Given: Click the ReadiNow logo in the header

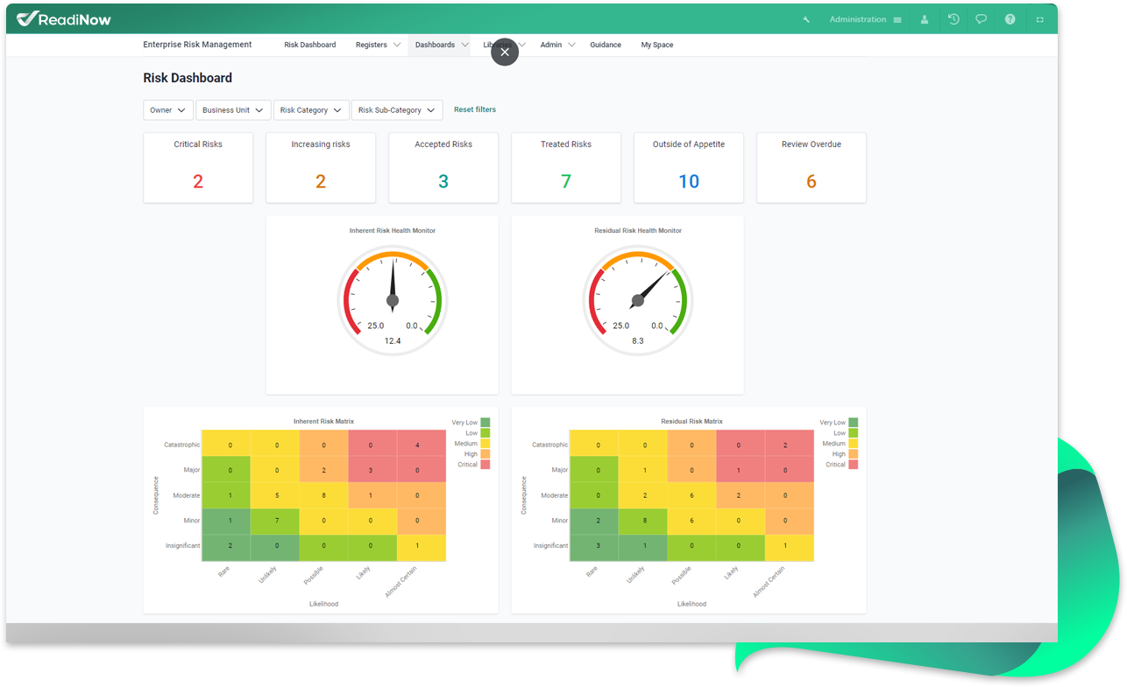Looking at the screenshot, I should (64, 18).
